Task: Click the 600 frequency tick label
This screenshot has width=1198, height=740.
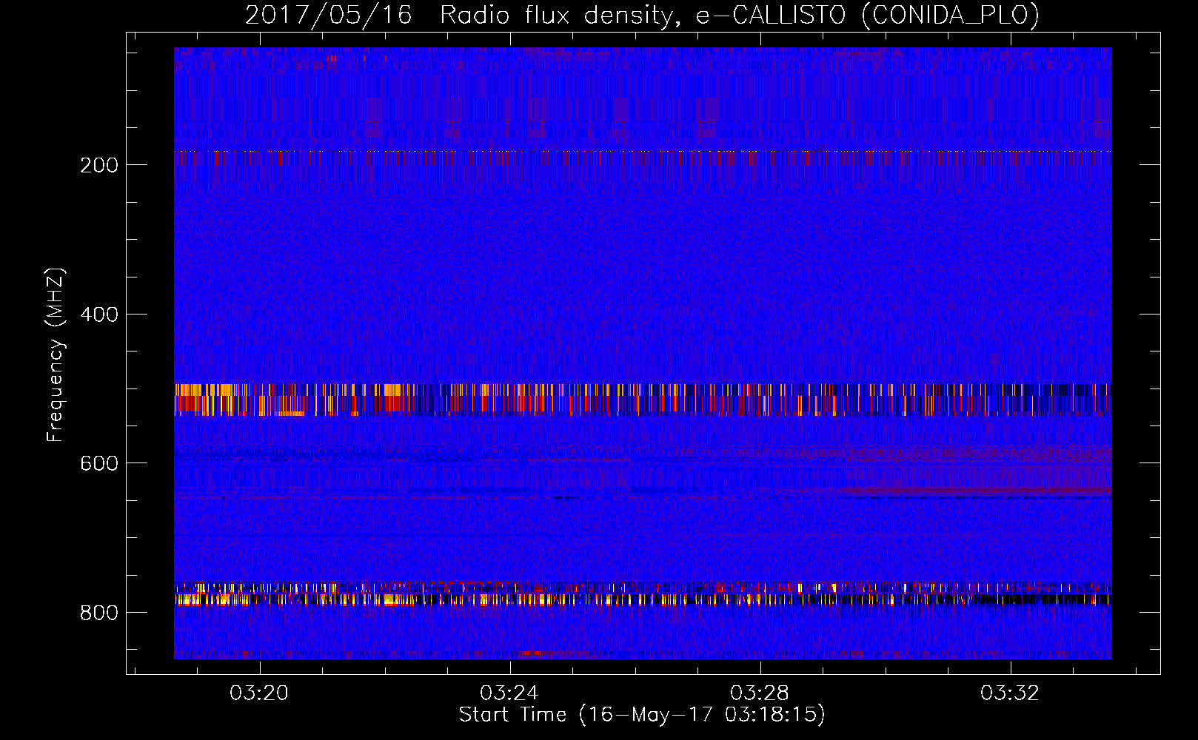Action: click(x=99, y=463)
